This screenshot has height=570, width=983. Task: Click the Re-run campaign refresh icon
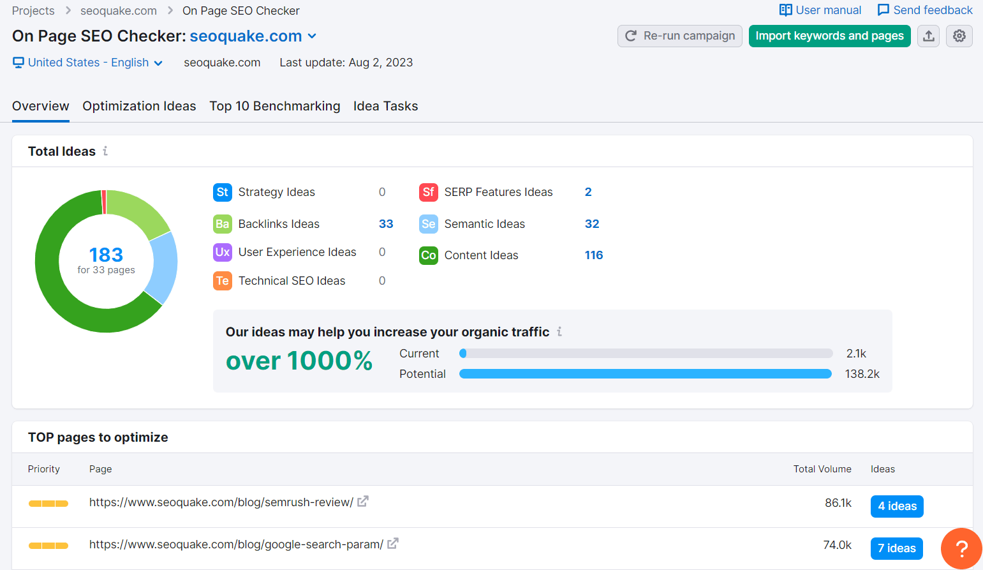(x=631, y=36)
